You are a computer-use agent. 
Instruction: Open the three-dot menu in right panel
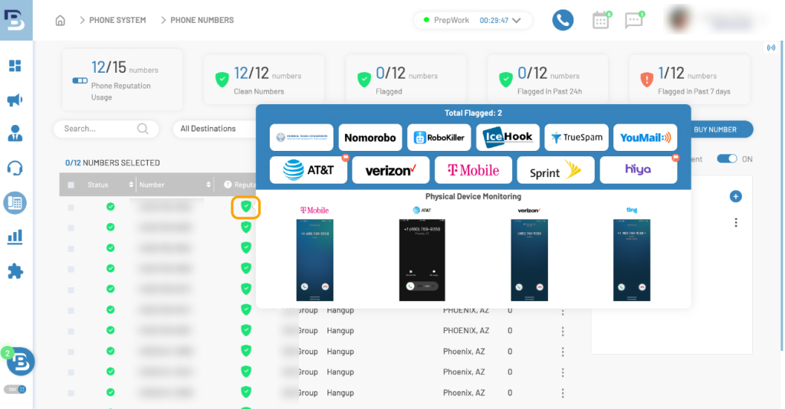[736, 223]
